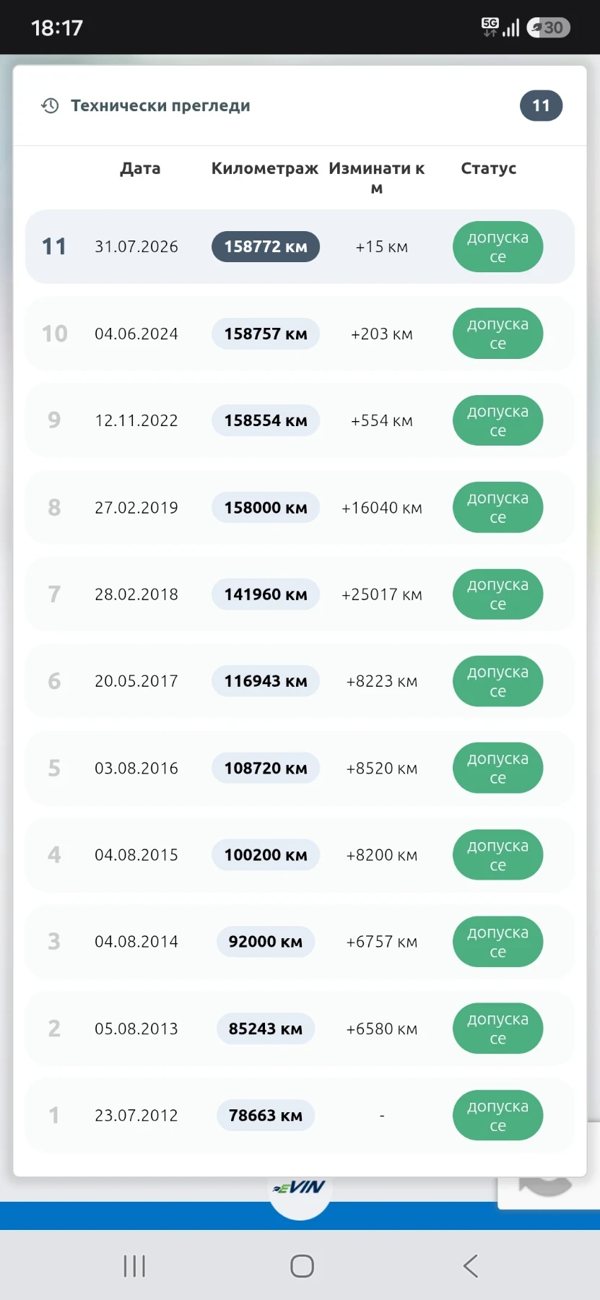Tap the Android home button

302,1265
